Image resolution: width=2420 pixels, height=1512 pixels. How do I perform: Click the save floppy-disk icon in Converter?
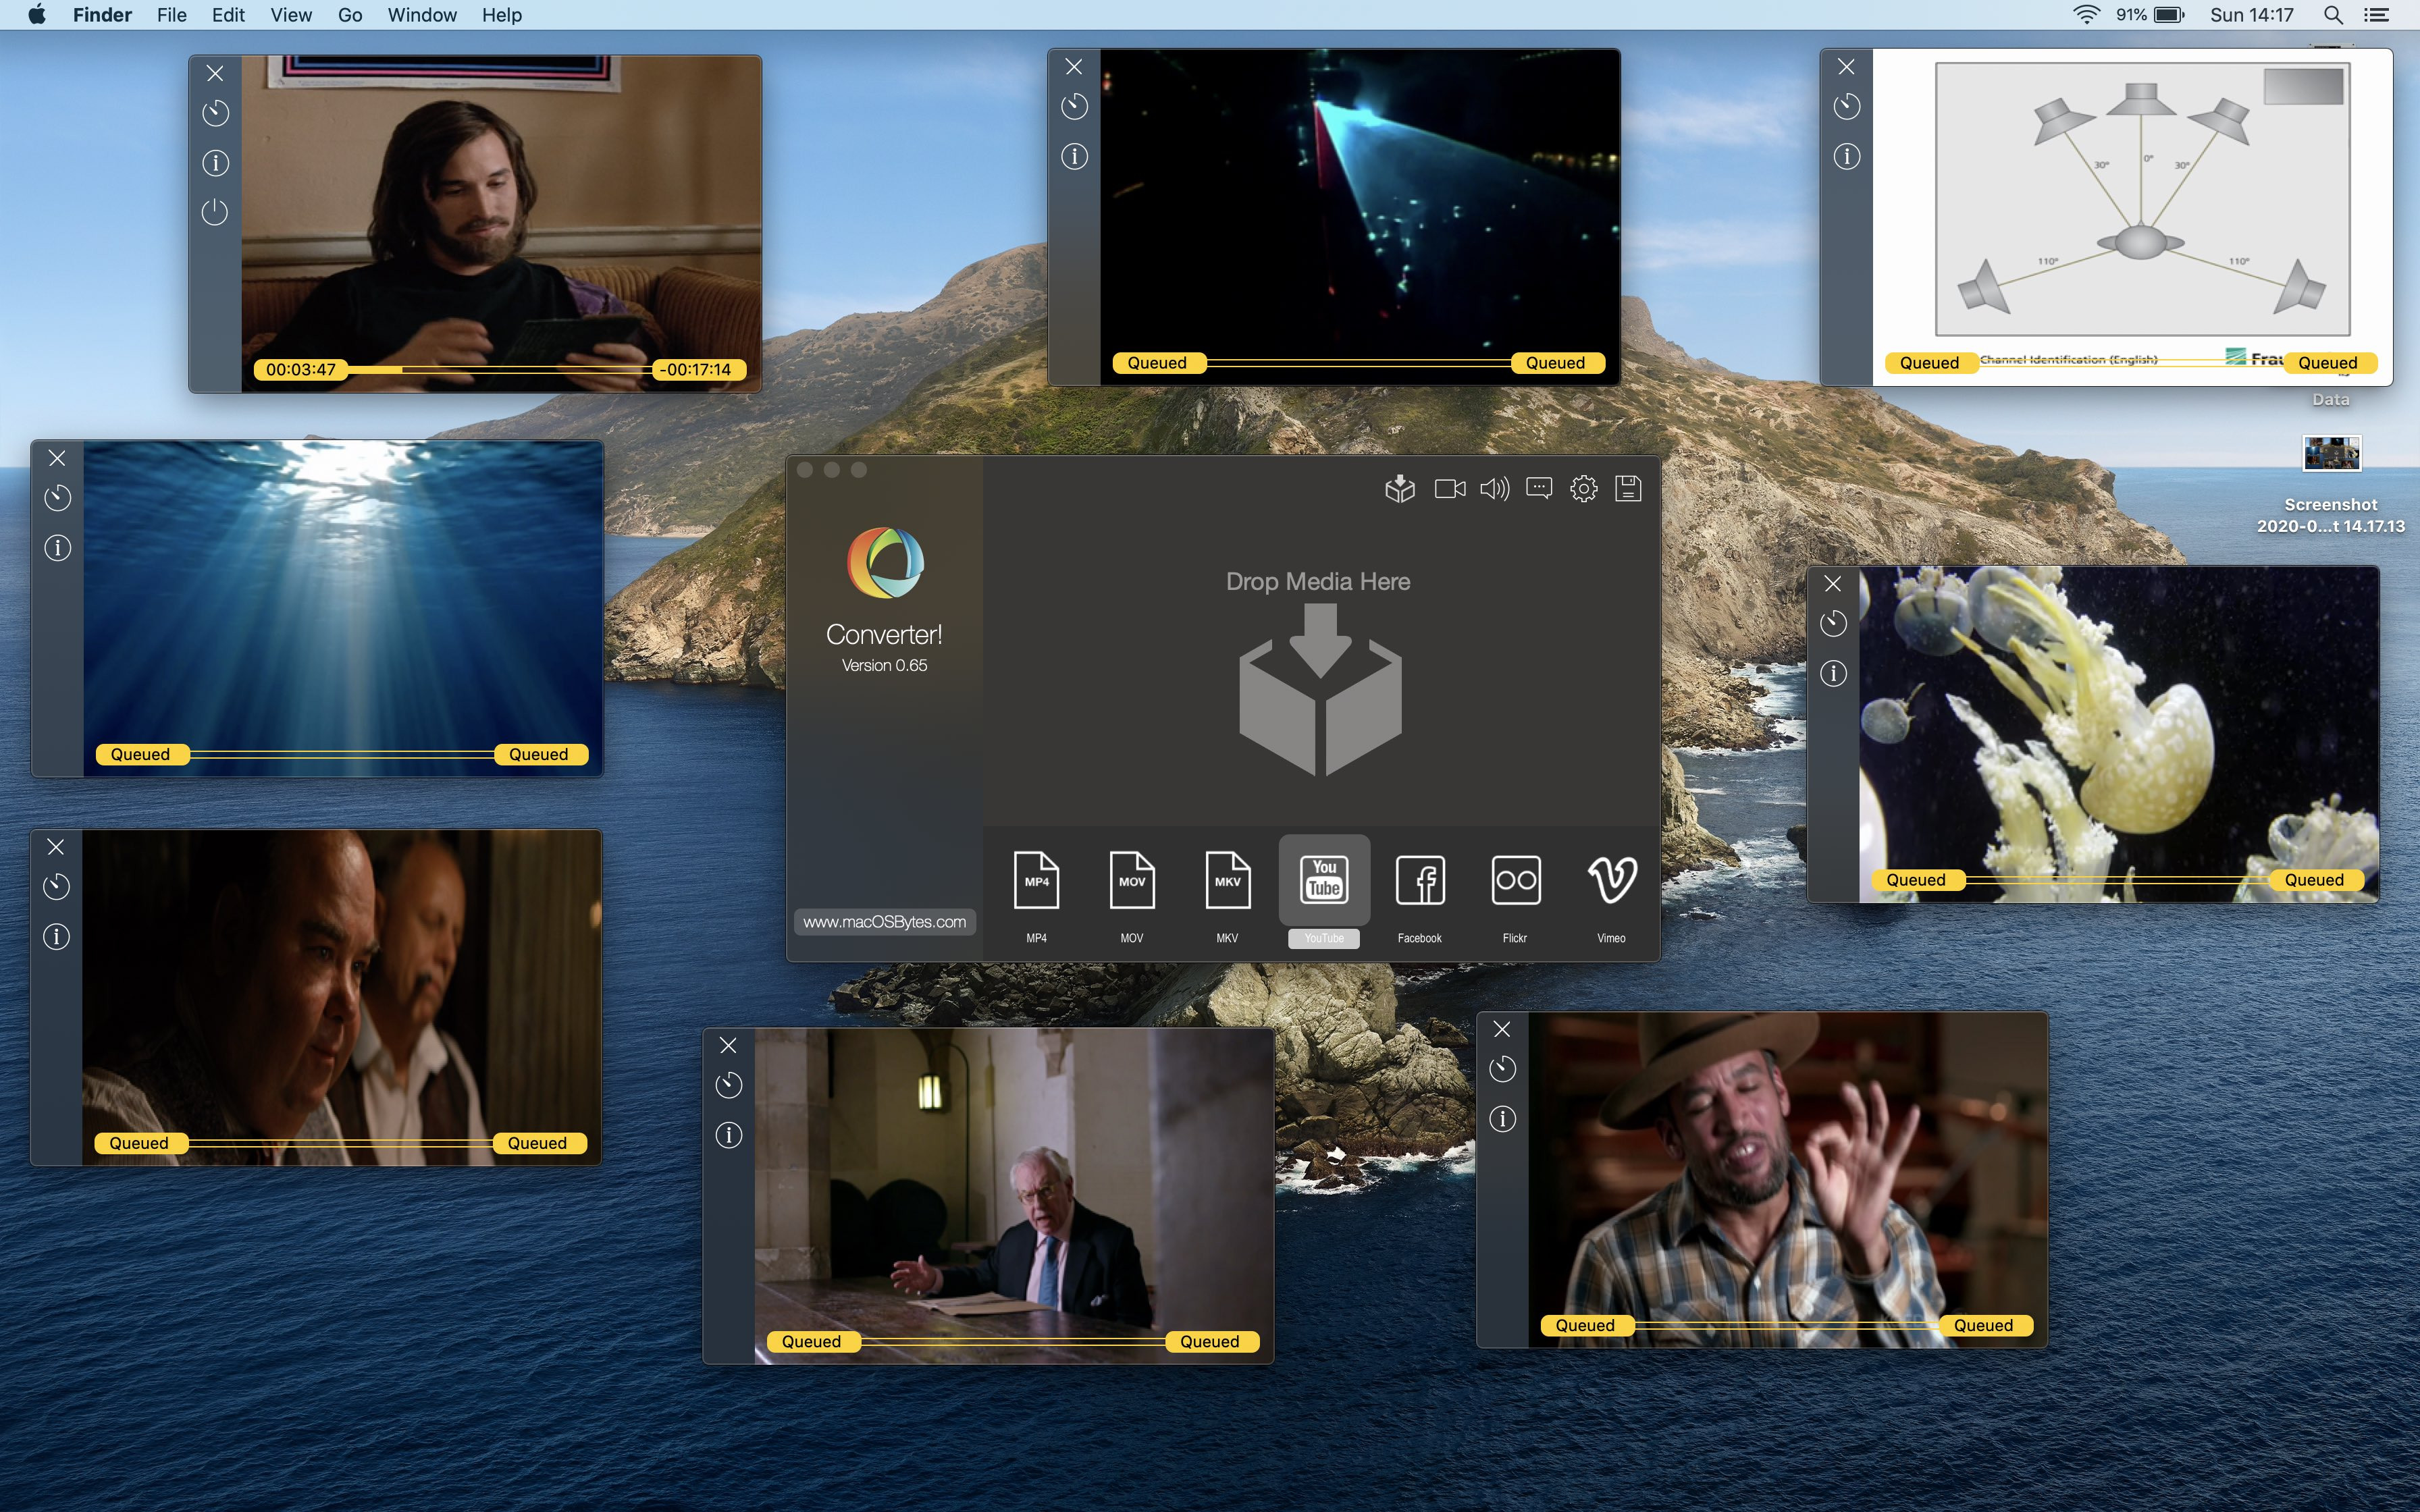tap(1628, 488)
